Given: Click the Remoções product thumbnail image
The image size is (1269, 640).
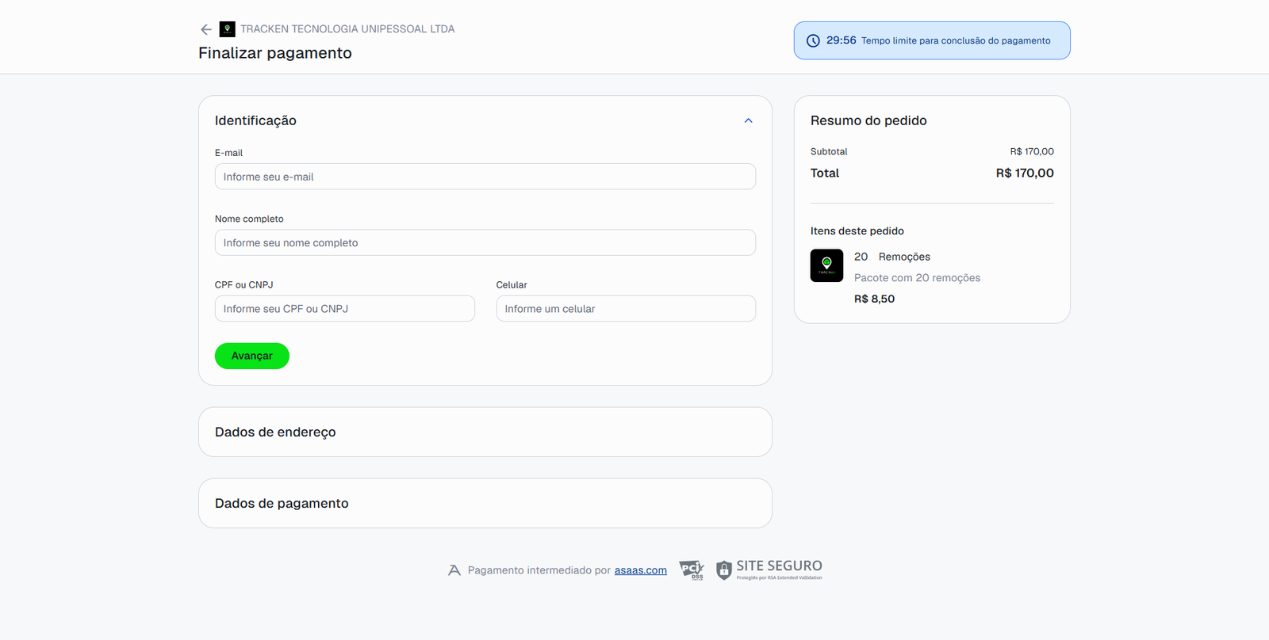Looking at the screenshot, I should (826, 265).
